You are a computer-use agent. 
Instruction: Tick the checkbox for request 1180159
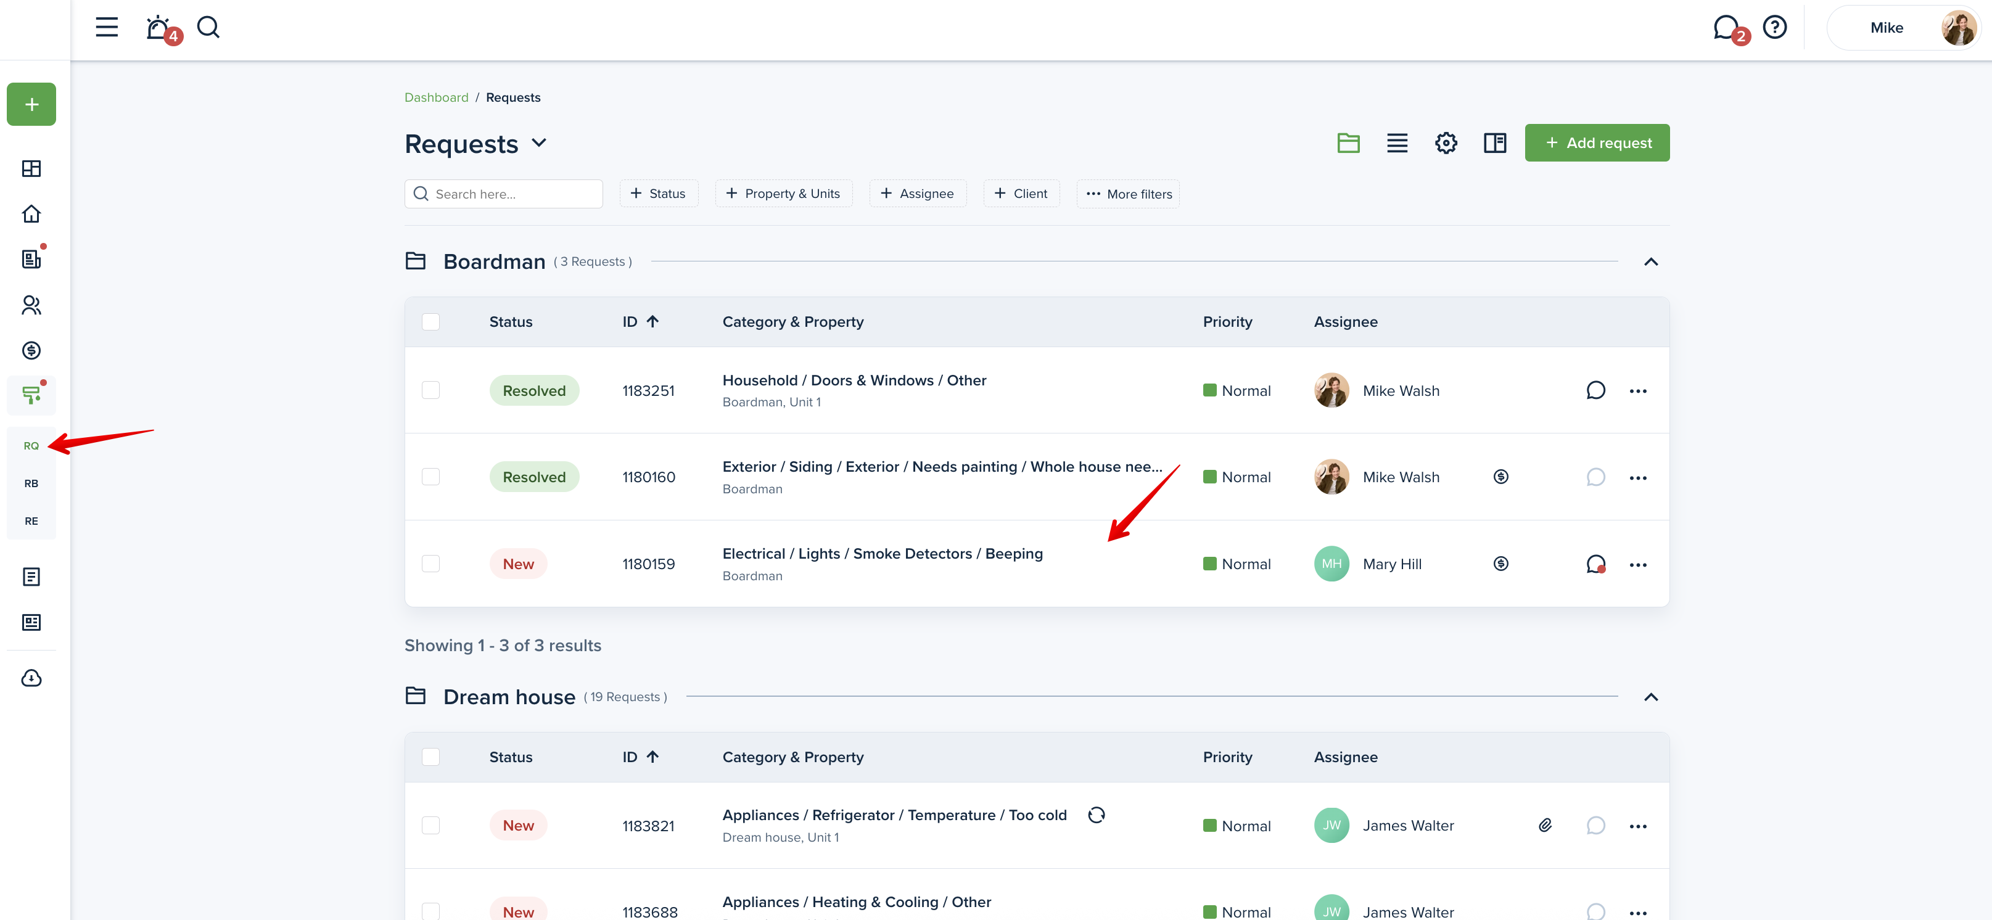[430, 564]
